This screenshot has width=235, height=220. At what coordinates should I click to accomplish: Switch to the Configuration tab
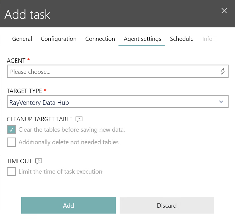(x=59, y=39)
